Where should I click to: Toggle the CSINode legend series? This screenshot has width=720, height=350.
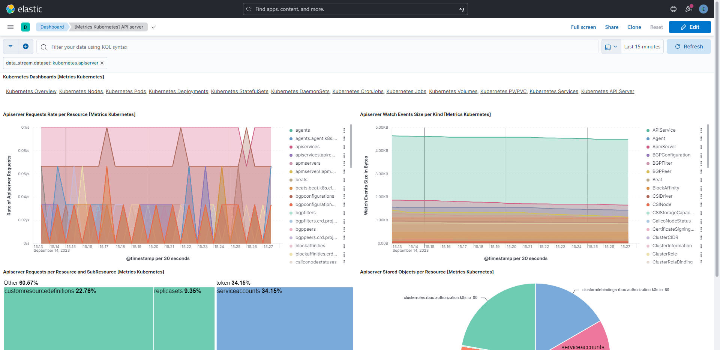tap(661, 204)
